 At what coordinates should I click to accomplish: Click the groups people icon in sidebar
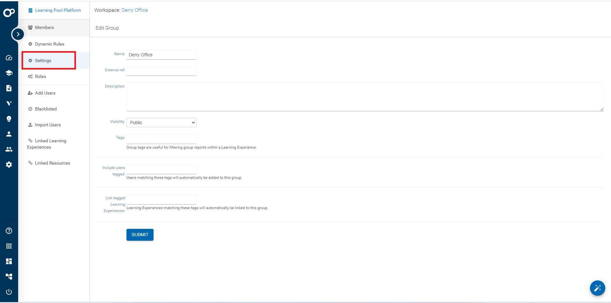coord(9,149)
